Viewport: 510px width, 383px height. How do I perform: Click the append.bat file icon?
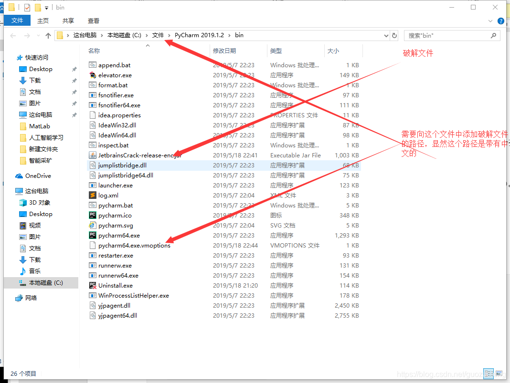(93, 65)
